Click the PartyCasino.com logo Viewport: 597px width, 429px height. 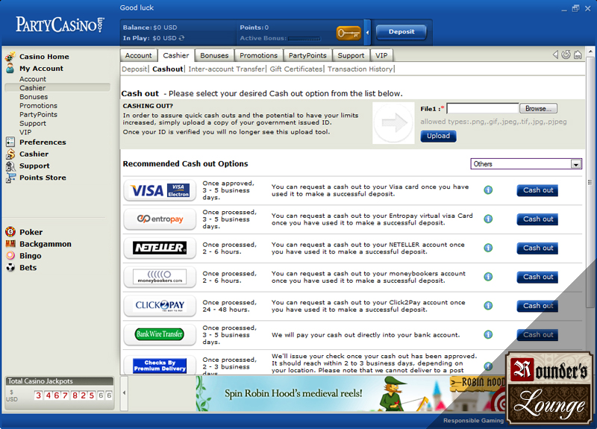pos(60,25)
